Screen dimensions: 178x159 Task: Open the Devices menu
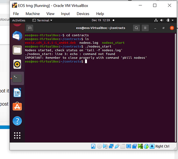83,14
